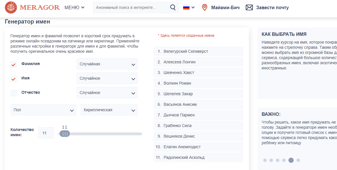Open the Фамилия Случайная dropdown
The height and width of the screenshot is (170, 337).
click(107, 64)
